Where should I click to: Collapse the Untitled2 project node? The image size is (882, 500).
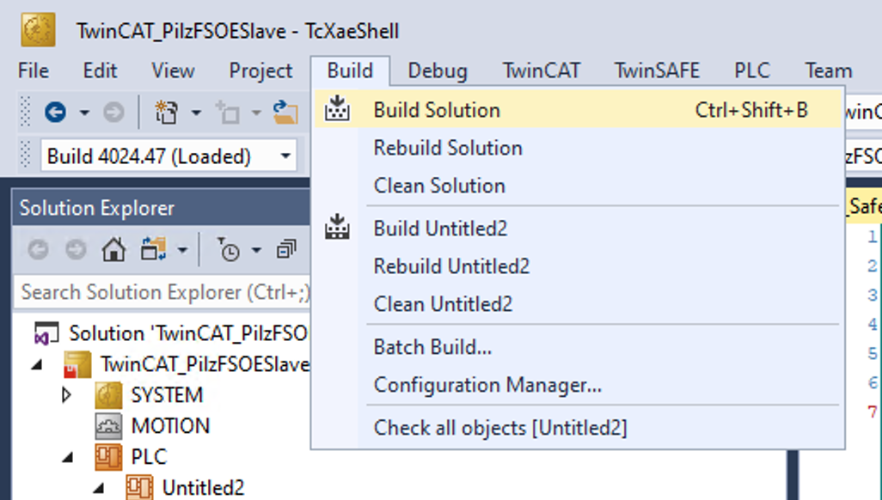(x=99, y=488)
